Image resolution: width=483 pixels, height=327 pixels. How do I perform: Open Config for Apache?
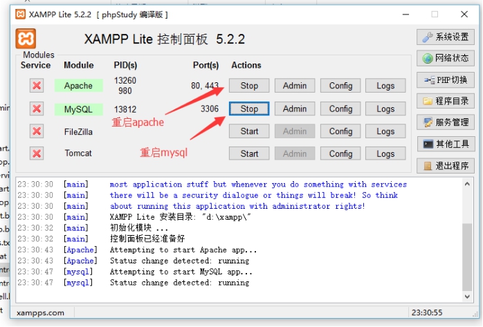[340, 86]
